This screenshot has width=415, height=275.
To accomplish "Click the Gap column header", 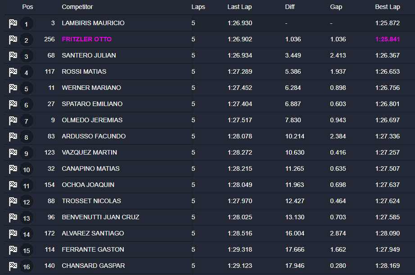I will tap(336, 7).
